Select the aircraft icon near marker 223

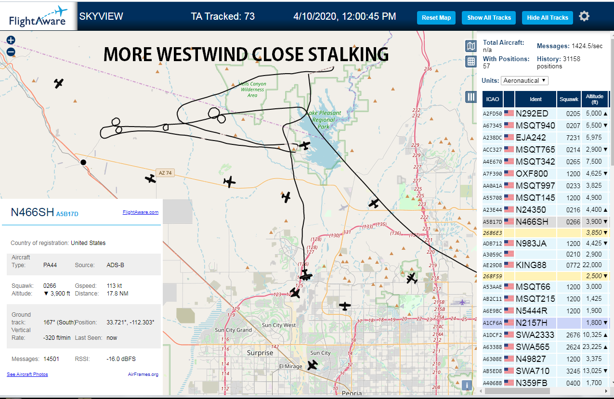click(374, 203)
